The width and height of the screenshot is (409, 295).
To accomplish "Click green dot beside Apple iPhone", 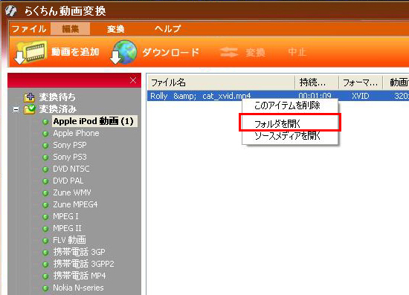I will pos(45,134).
